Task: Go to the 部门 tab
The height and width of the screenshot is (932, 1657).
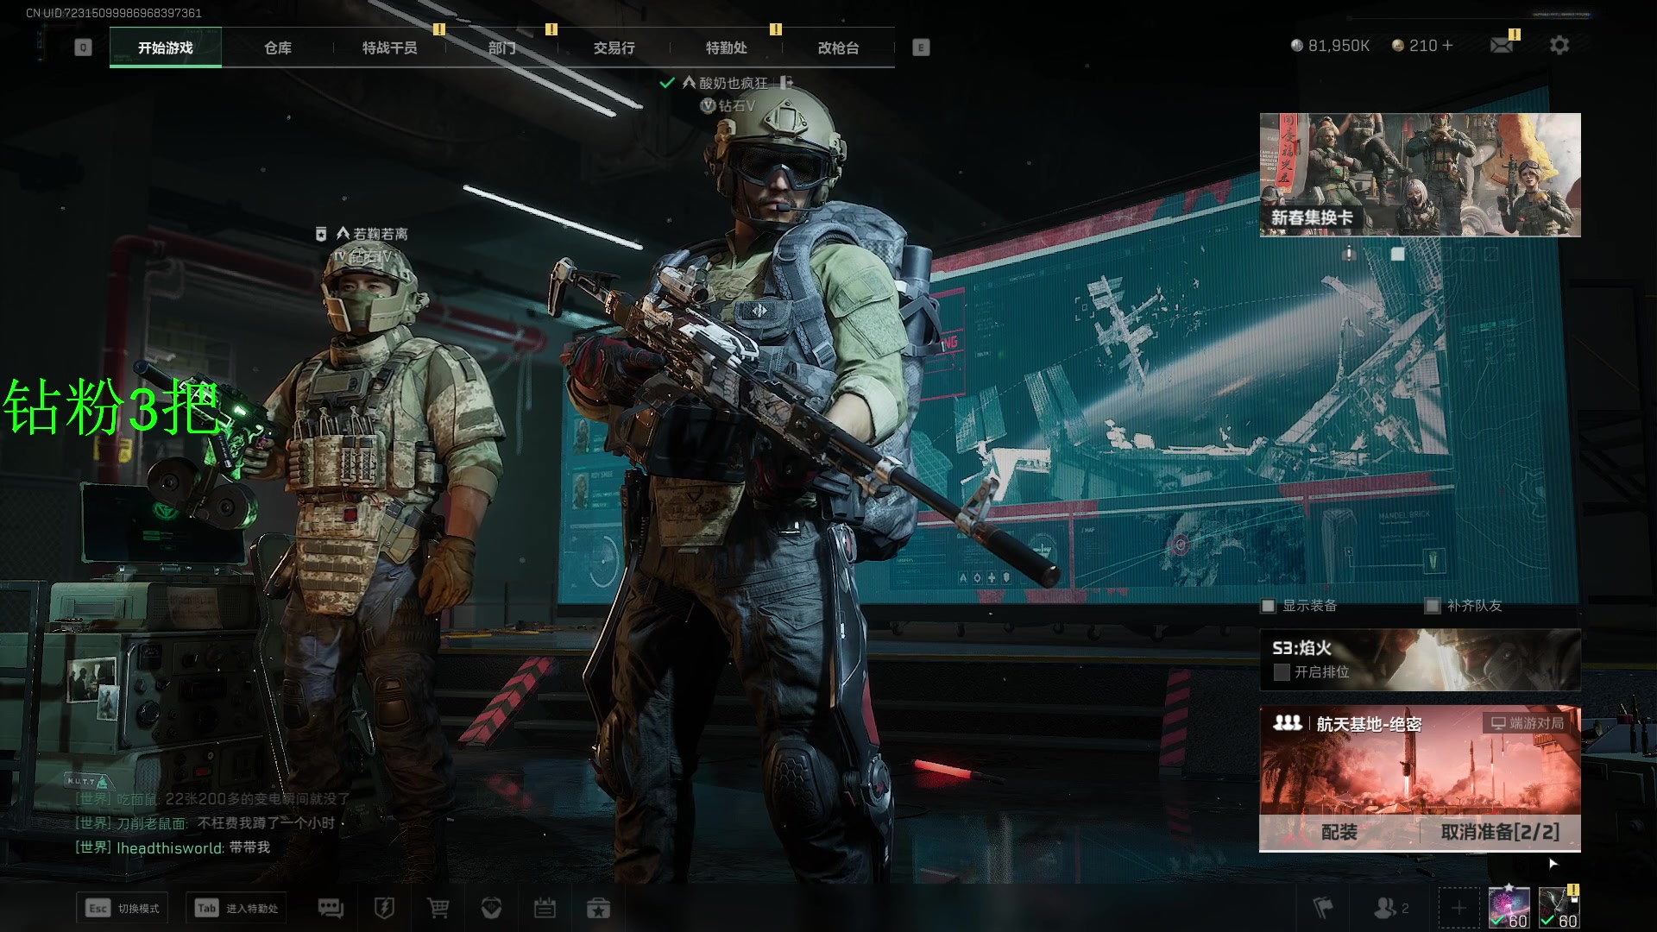Action: click(501, 47)
